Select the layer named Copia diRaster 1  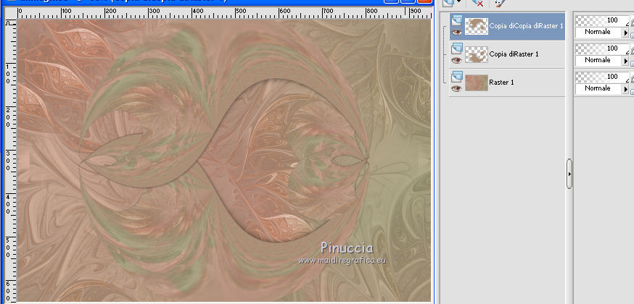(514, 54)
